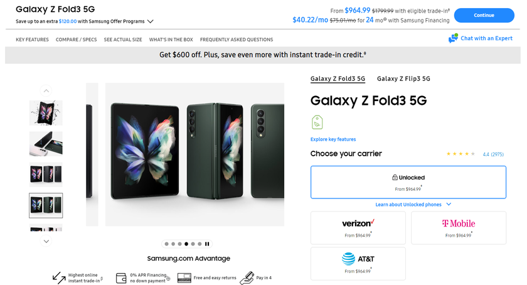
Task: Expand Samsung Offer Programs savings dropdown
Action: coord(150,21)
